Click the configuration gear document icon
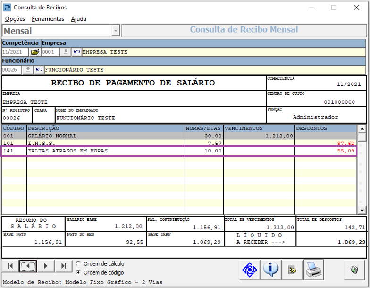This screenshot has height=288, width=370. pos(292,270)
